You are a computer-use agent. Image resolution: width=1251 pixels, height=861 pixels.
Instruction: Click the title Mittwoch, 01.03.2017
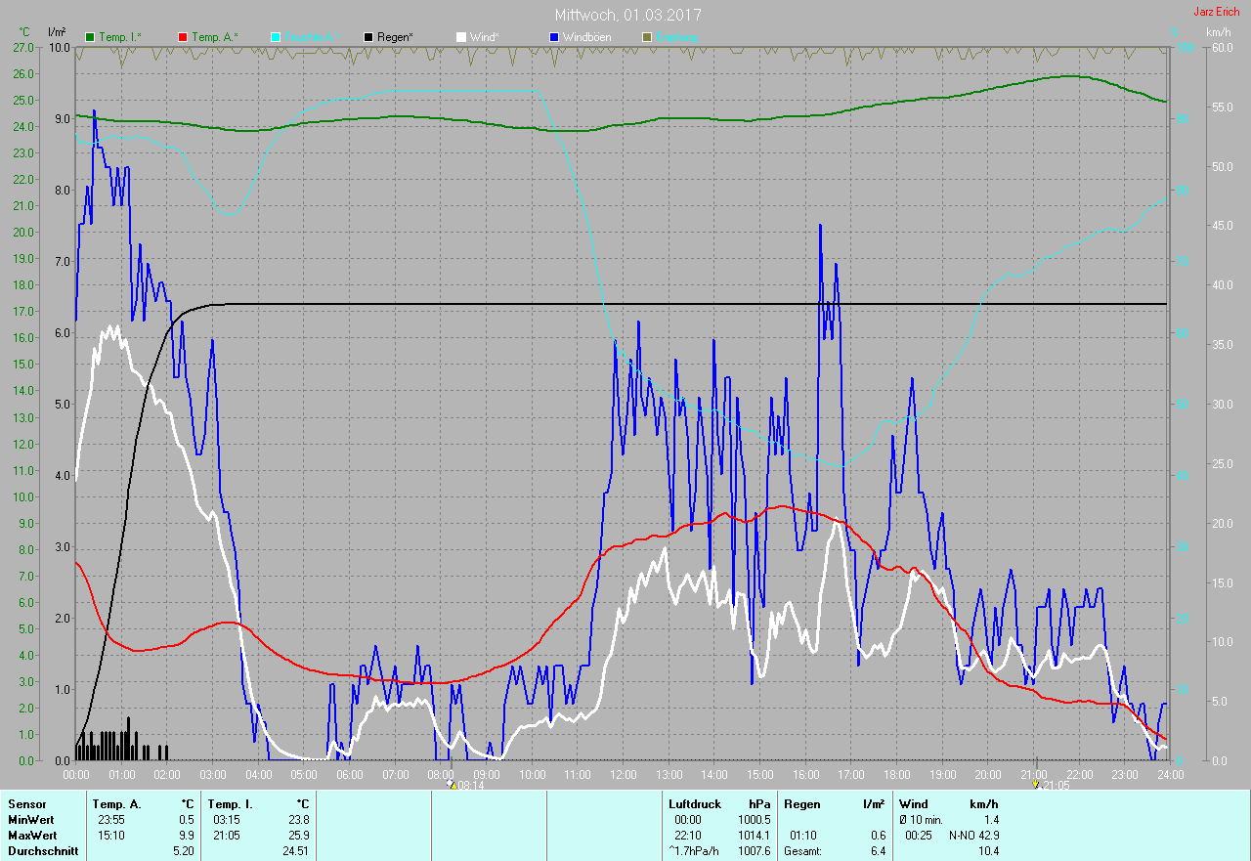pyautogui.click(x=627, y=15)
